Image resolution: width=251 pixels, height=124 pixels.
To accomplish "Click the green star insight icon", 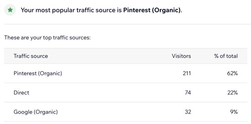I will tap(10, 10).
